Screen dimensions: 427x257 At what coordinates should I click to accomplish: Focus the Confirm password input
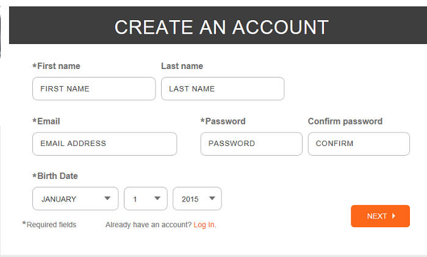[x=359, y=144]
